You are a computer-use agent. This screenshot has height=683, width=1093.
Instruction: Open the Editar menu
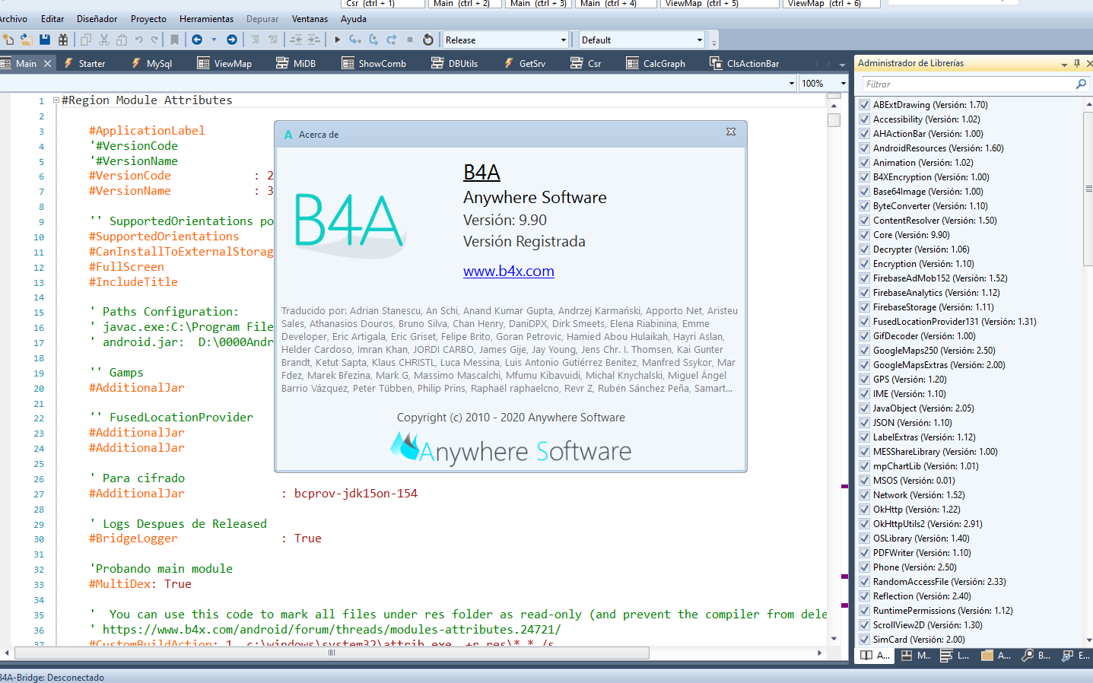52,18
